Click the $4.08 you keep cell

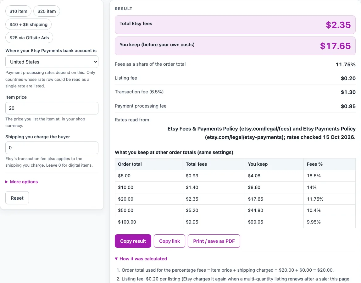pos(274,176)
